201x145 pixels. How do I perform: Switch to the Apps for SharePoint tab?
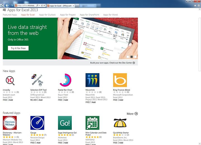pyautogui.click(x=89, y=15)
